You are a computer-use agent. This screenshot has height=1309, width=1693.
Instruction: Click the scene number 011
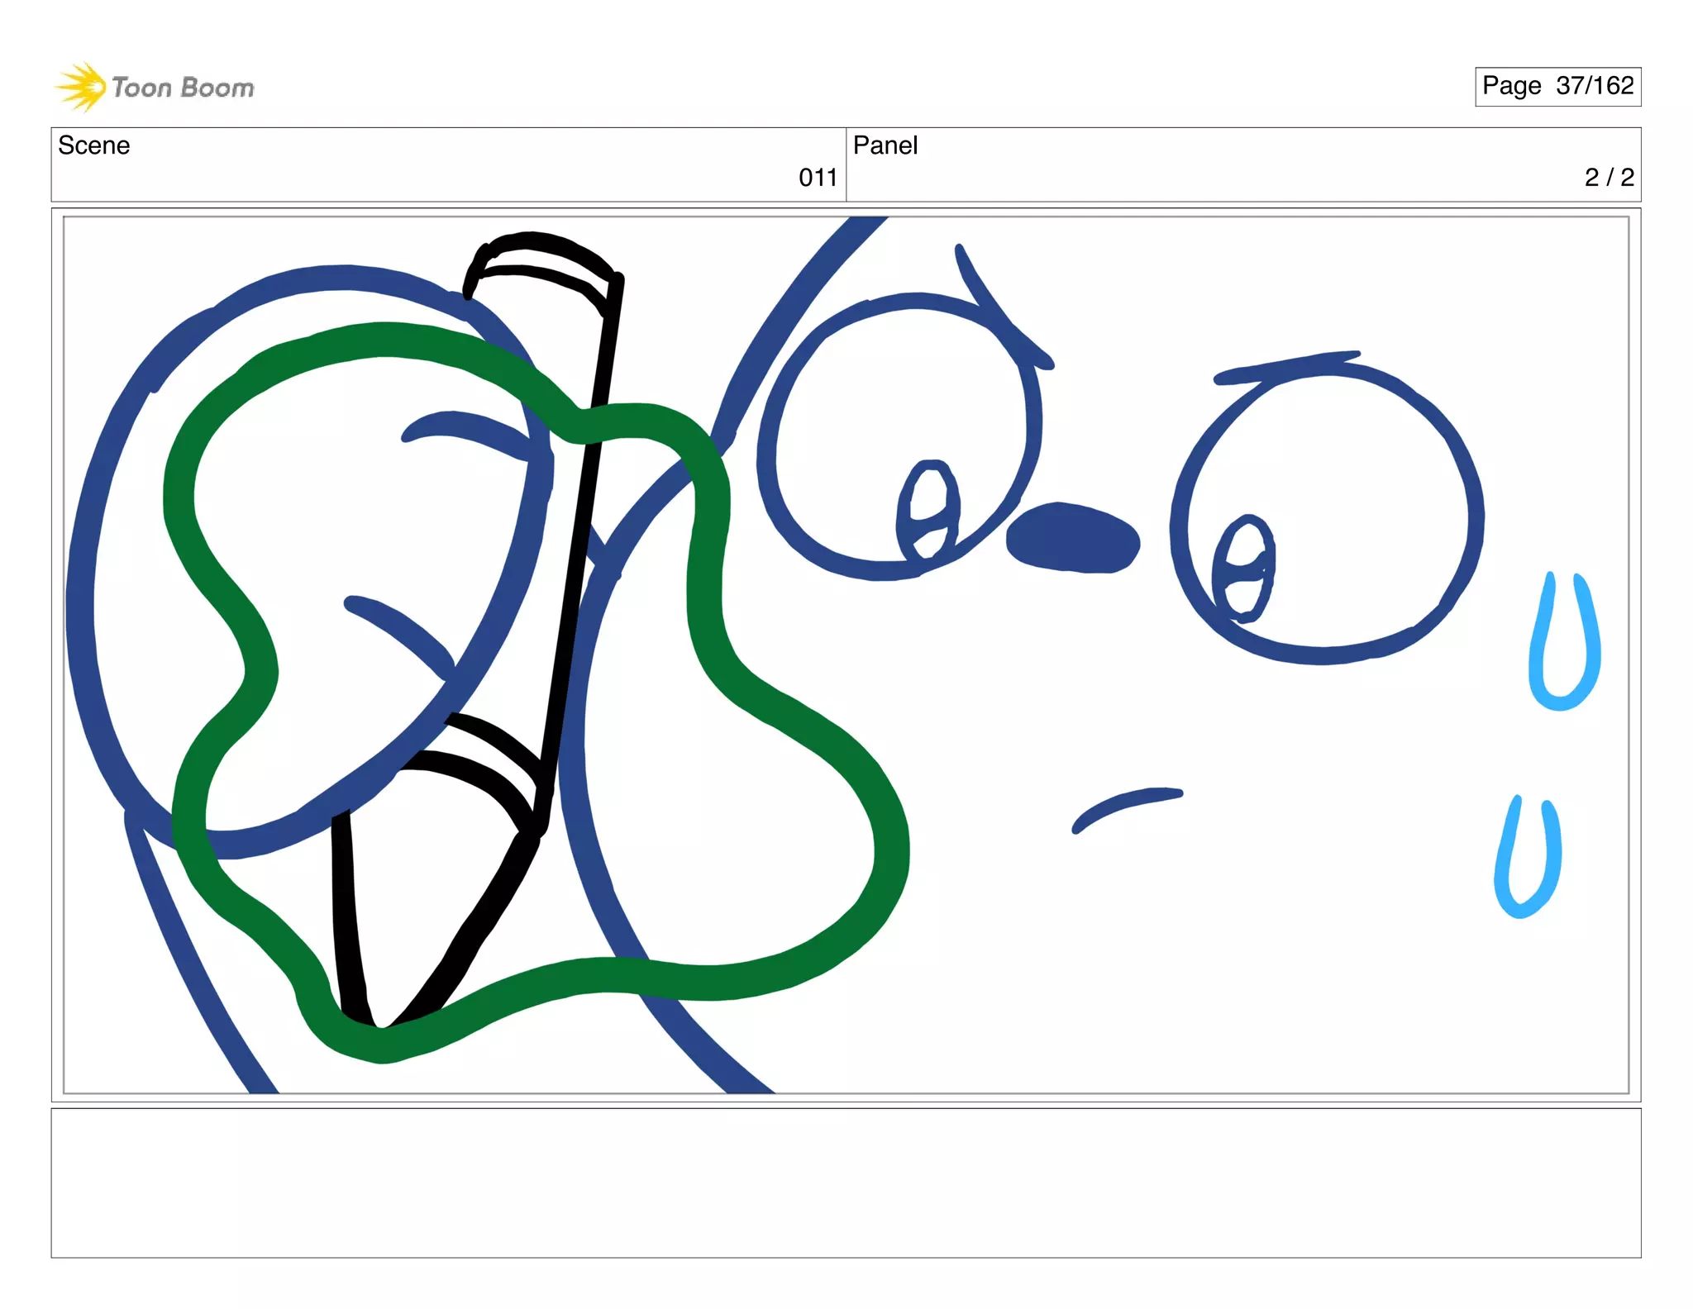[x=818, y=178]
